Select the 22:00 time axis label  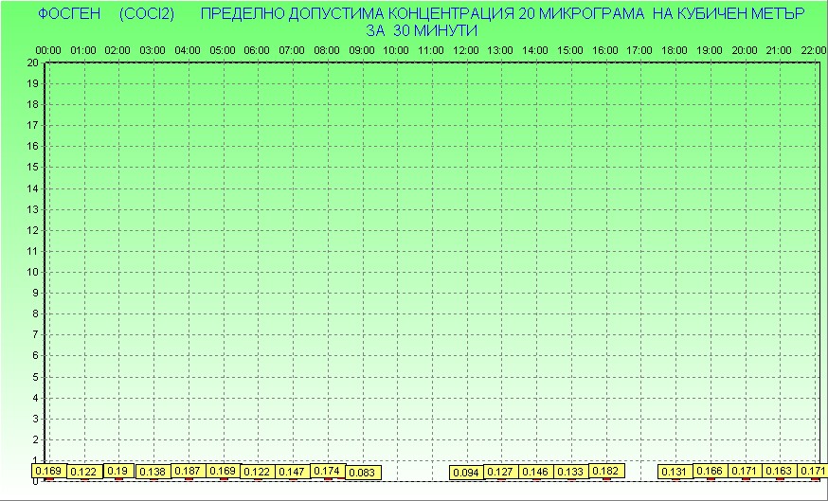813,51
